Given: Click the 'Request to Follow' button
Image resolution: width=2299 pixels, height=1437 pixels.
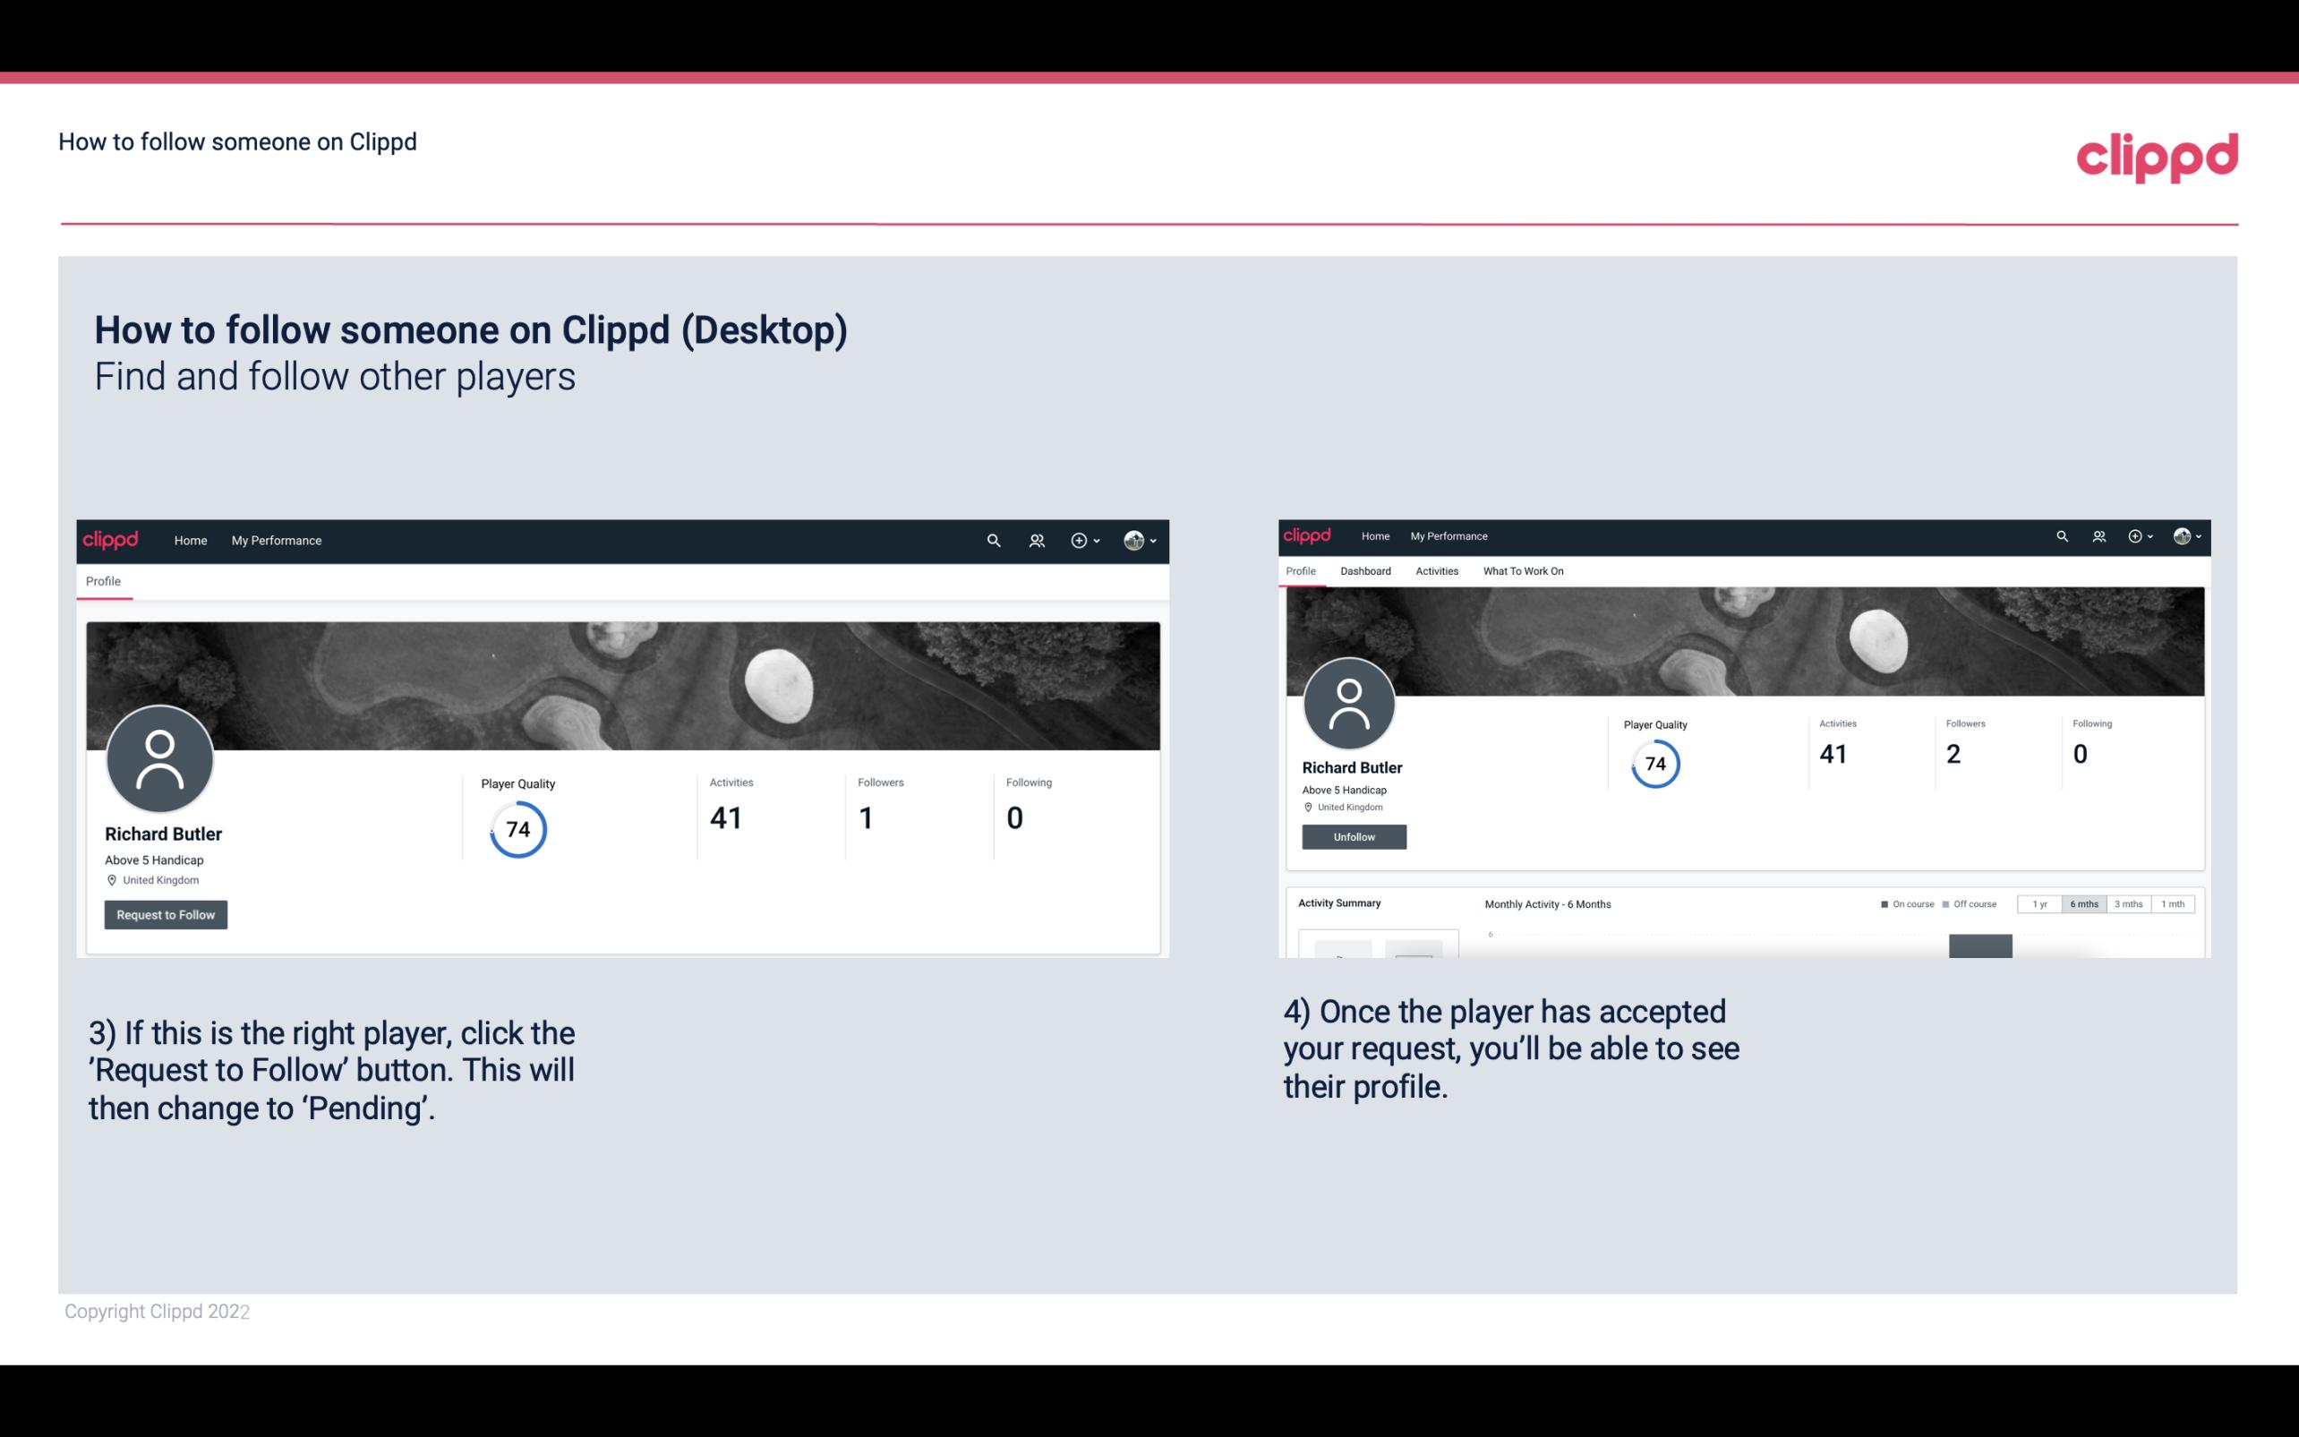Looking at the screenshot, I should pyautogui.click(x=166, y=914).
